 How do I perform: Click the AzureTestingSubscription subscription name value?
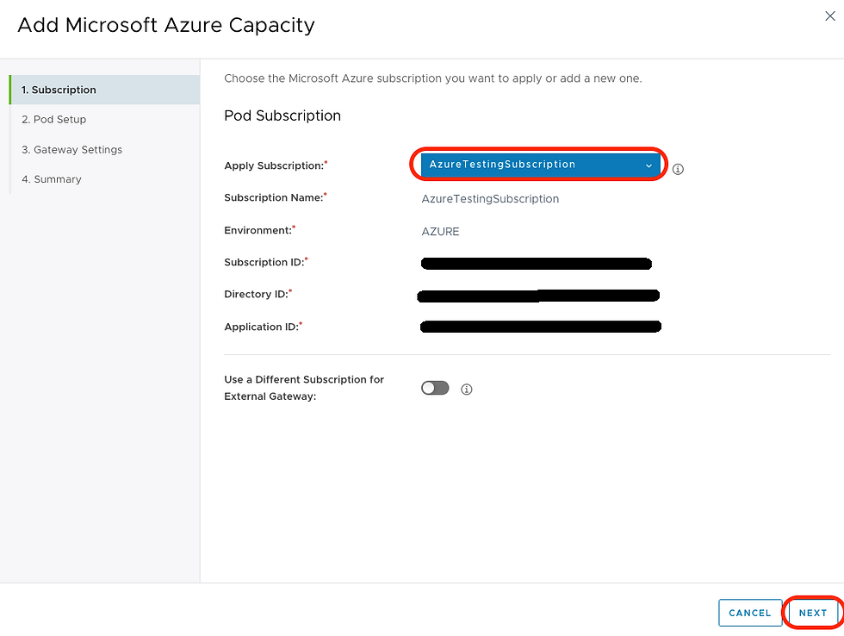point(490,199)
